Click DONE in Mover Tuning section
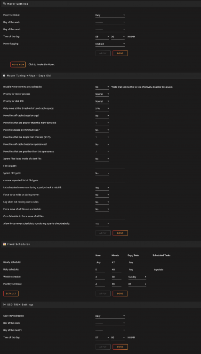The height and width of the screenshot is (354, 201). (120, 233)
